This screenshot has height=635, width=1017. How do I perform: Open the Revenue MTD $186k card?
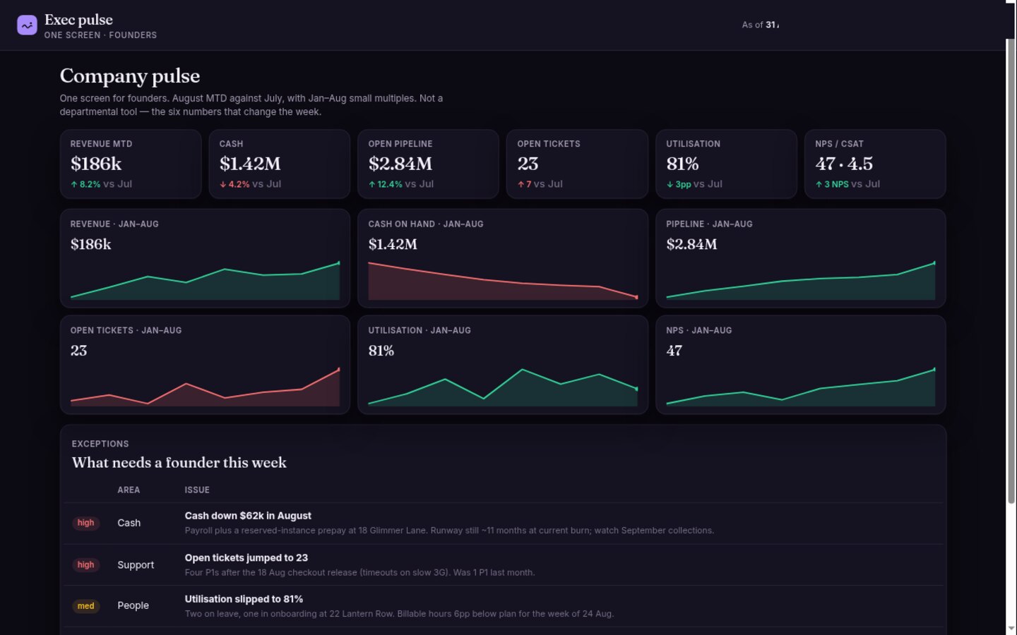[131, 164]
